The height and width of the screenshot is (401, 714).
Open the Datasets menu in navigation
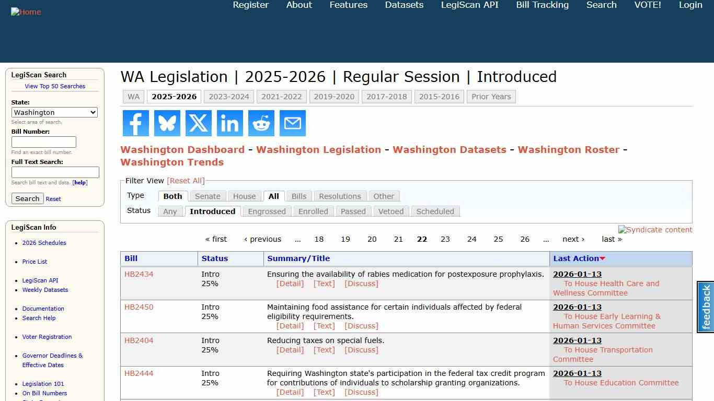pyautogui.click(x=404, y=5)
